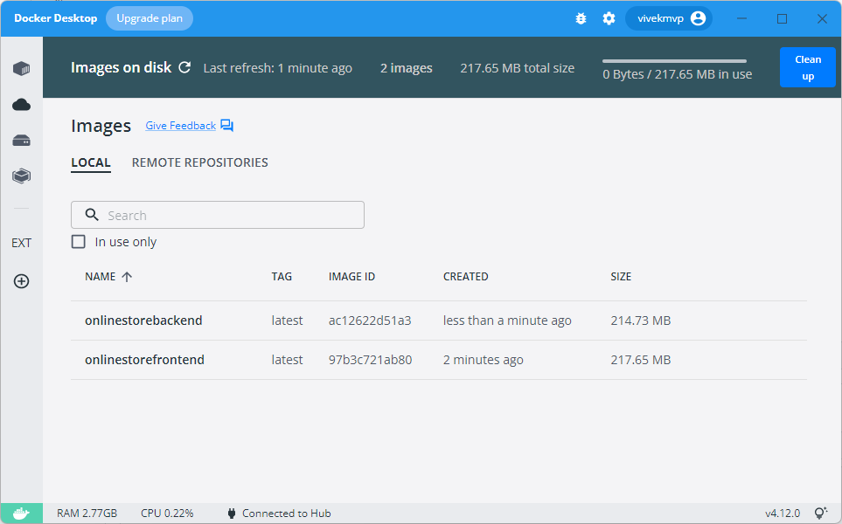Viewport: 842px width, 524px height.
Task: Switch to the REMOTE REPOSITORIES tab
Action: [199, 162]
